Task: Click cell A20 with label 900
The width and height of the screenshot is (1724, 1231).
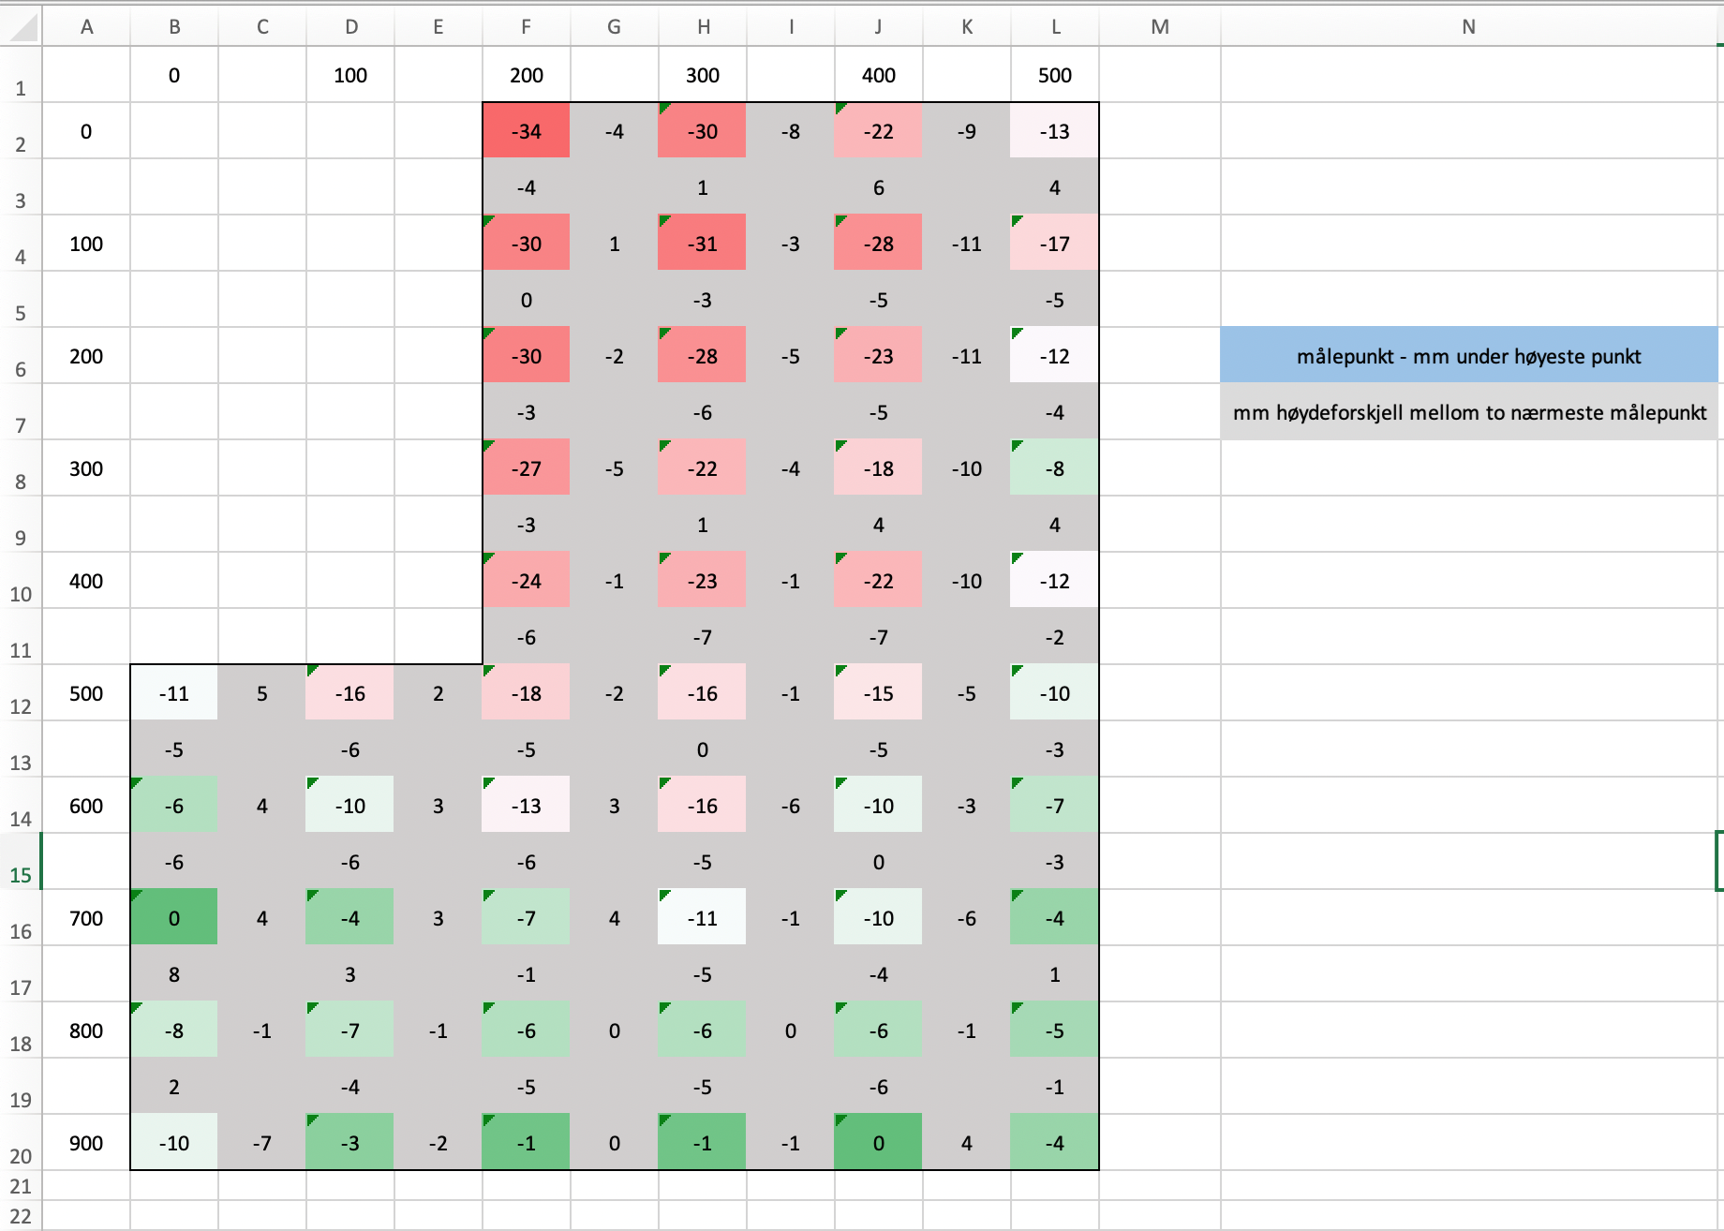Action: (x=86, y=1143)
